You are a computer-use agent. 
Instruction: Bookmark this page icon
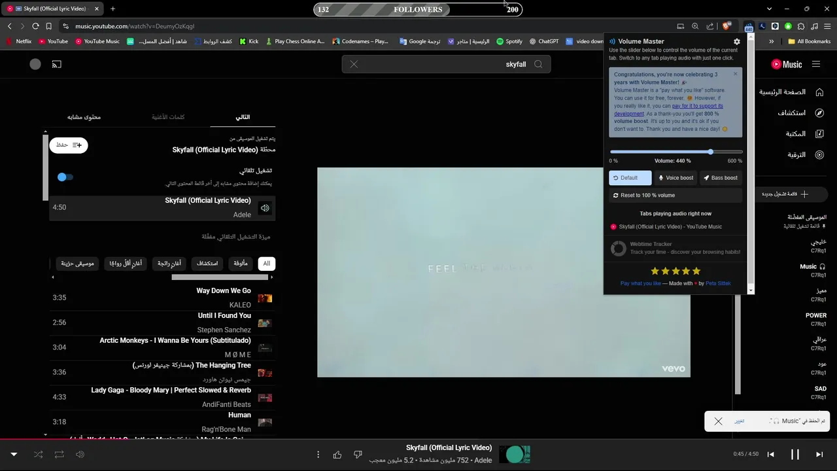[48, 26]
